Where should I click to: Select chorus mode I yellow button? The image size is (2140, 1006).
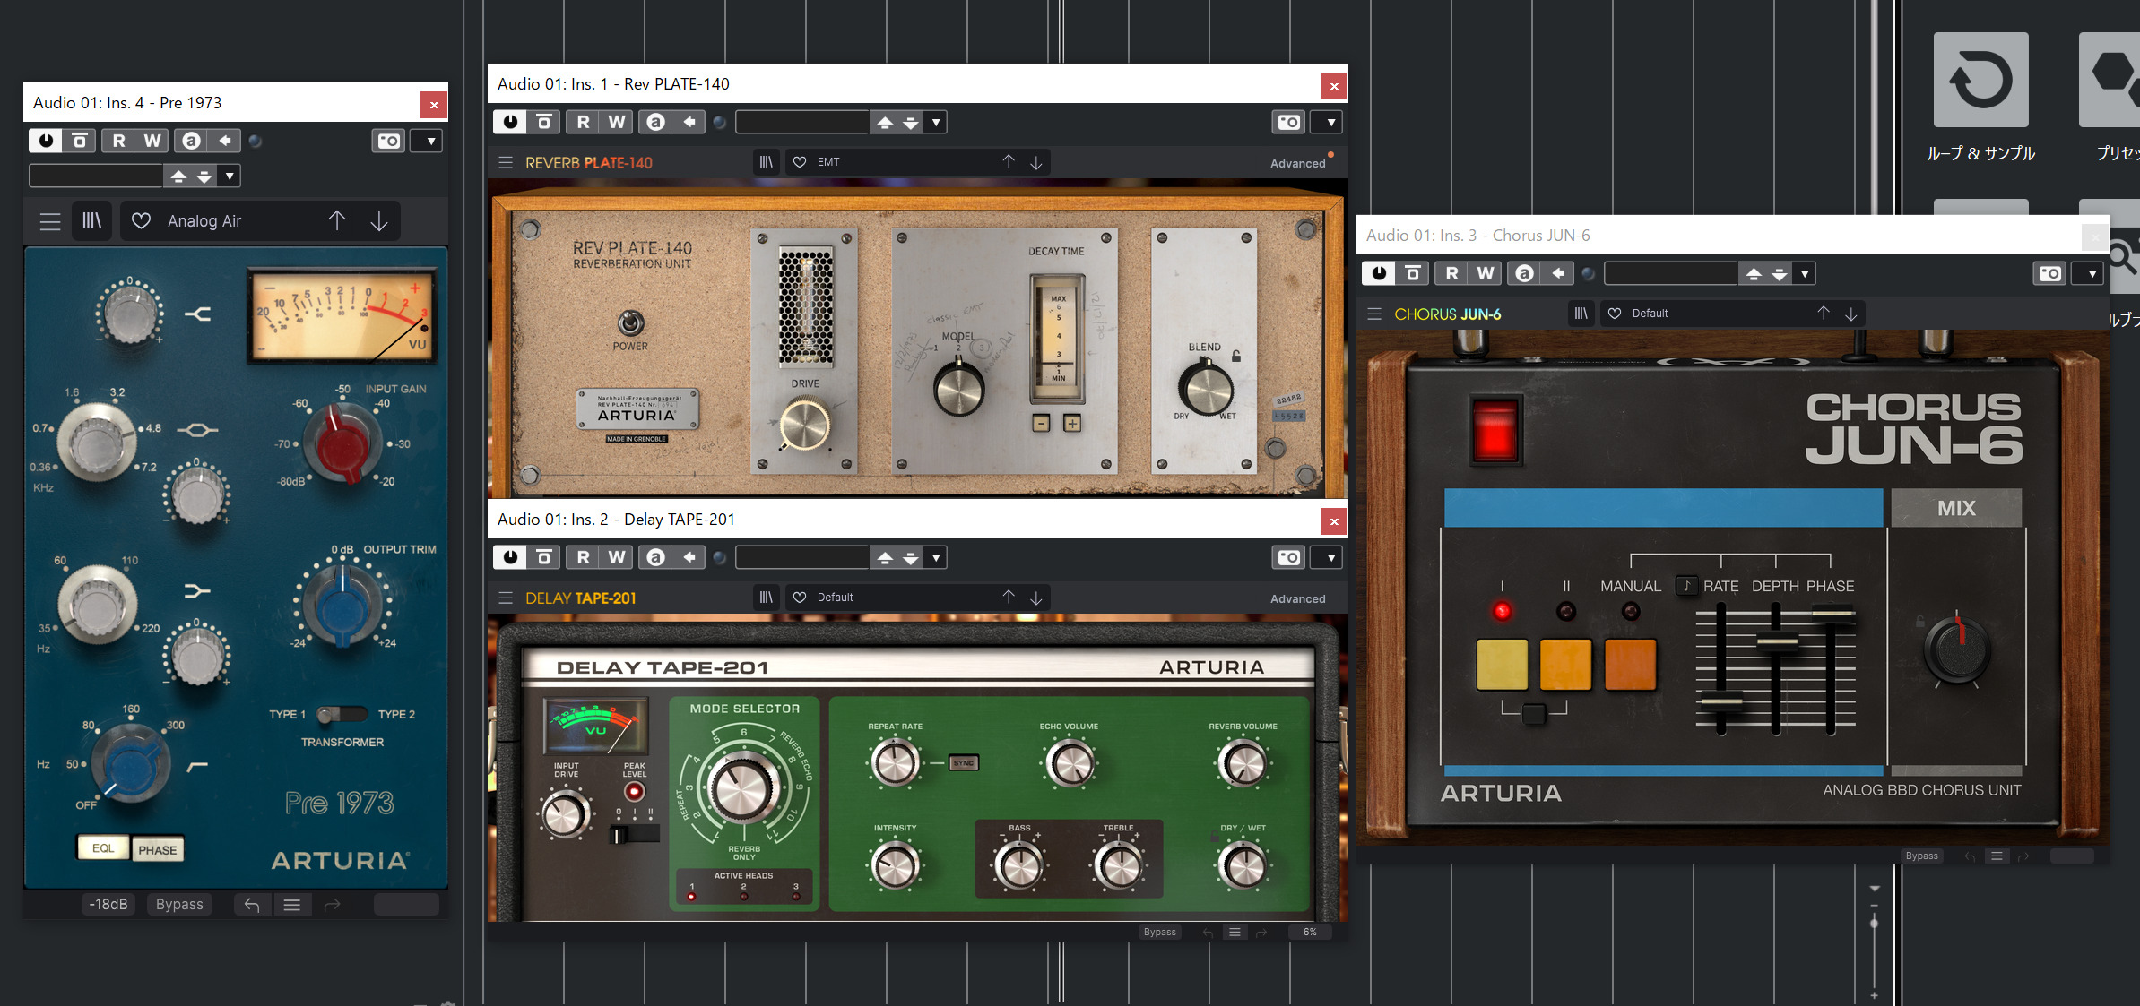pyautogui.click(x=1502, y=664)
